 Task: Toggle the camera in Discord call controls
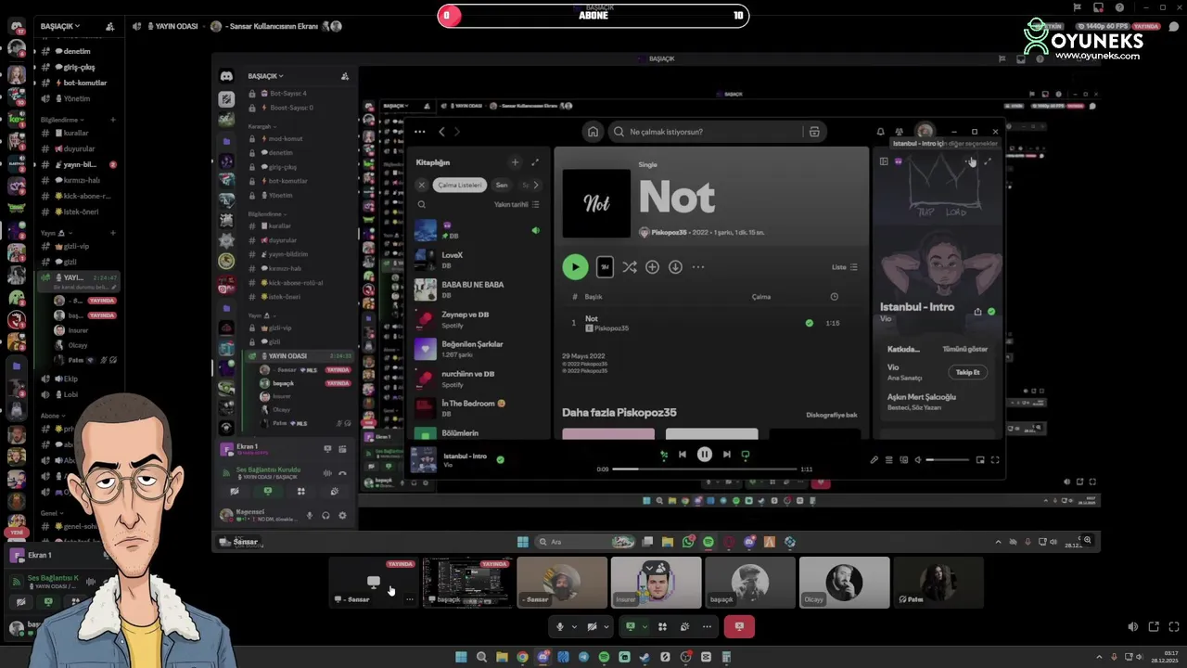592,627
